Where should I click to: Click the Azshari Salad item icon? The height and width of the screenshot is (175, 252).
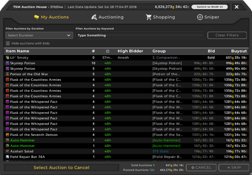click(8, 151)
